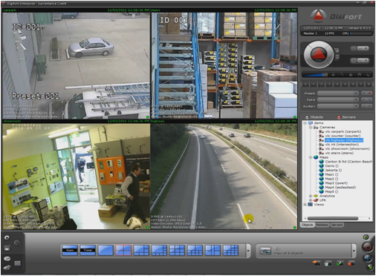Click the PTZ joystick red triangle center
Screen dimensions: 376x276
point(318,54)
